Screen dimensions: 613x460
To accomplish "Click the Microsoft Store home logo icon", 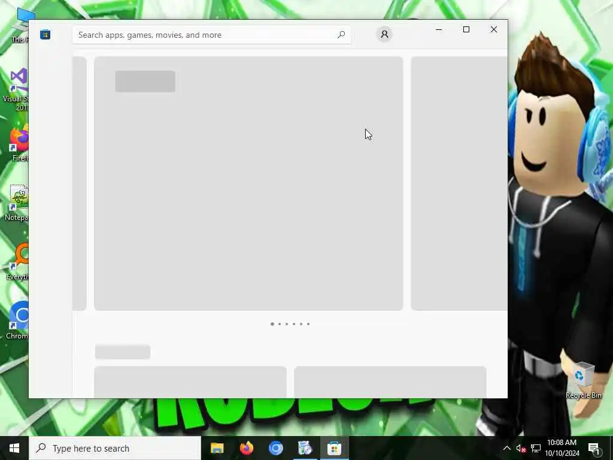I will (45, 35).
